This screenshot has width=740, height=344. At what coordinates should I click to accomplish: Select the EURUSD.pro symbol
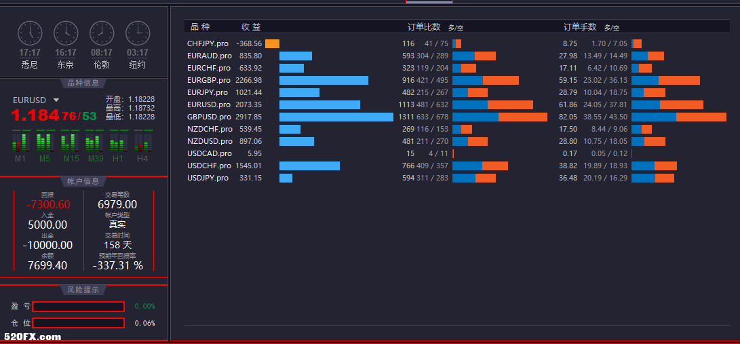(x=209, y=104)
